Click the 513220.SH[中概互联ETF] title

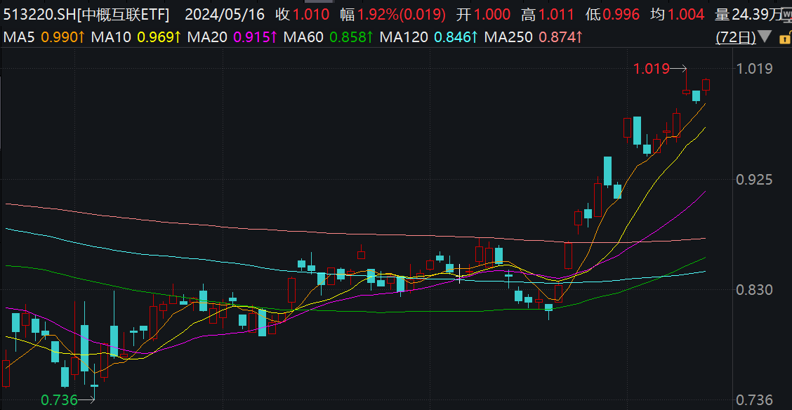pos(86,15)
